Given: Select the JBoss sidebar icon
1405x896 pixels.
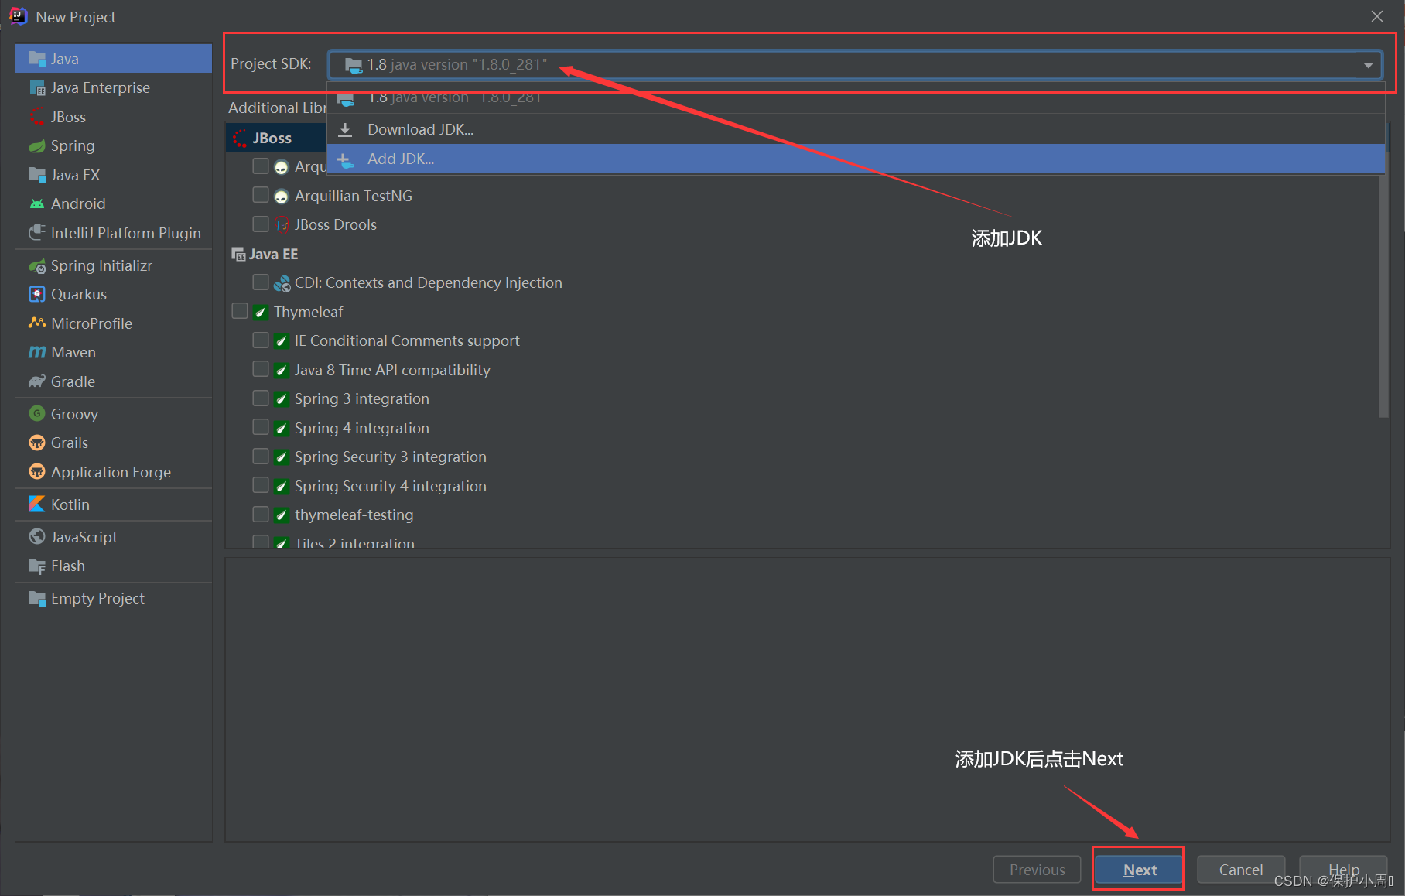Looking at the screenshot, I should tap(37, 117).
